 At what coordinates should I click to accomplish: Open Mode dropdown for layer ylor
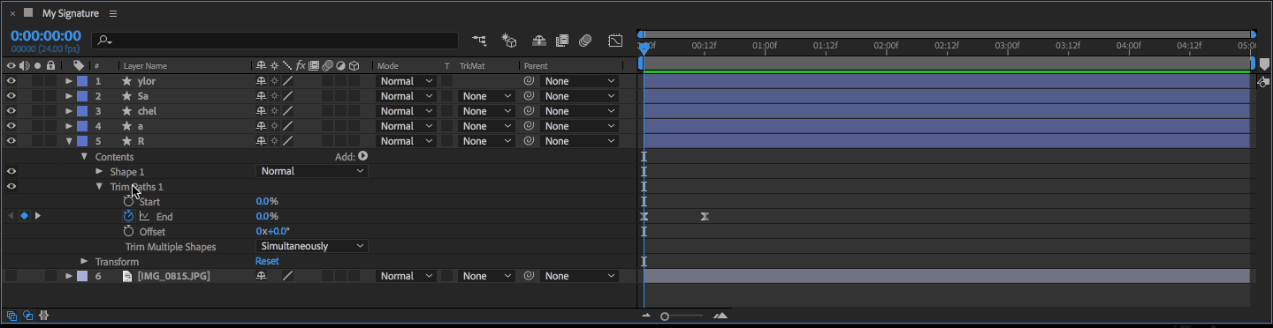(407, 81)
